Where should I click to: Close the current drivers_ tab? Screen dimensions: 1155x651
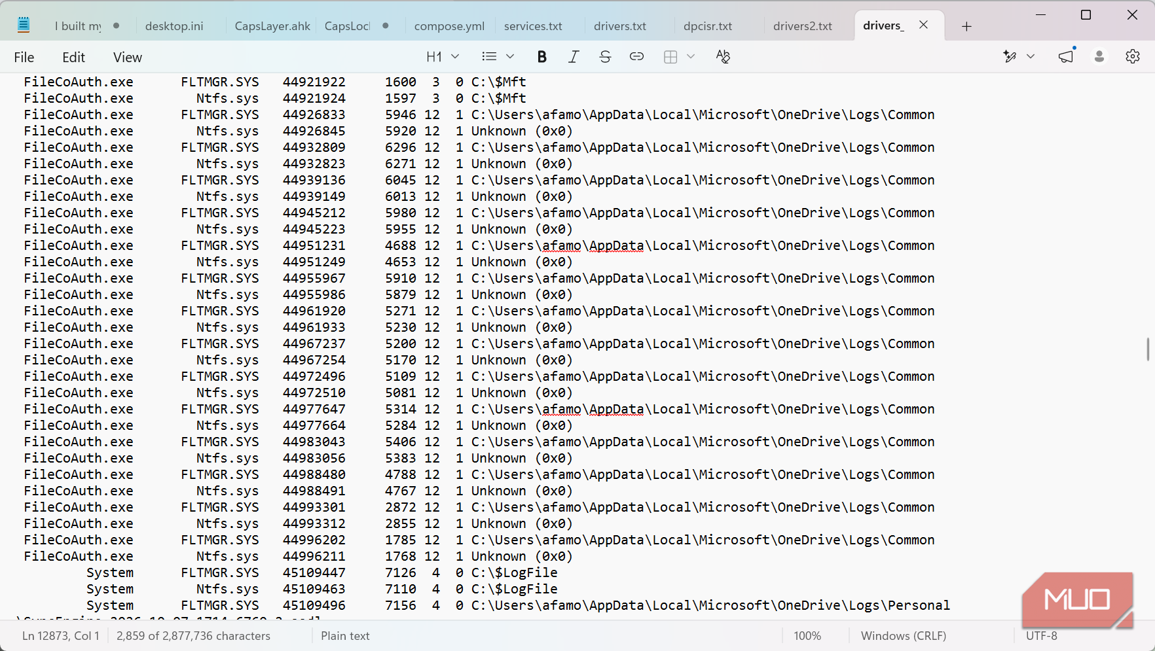click(x=923, y=25)
